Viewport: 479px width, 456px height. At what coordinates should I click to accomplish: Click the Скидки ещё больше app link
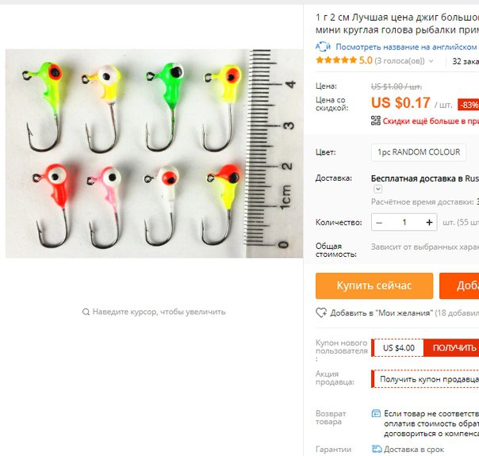tap(431, 121)
